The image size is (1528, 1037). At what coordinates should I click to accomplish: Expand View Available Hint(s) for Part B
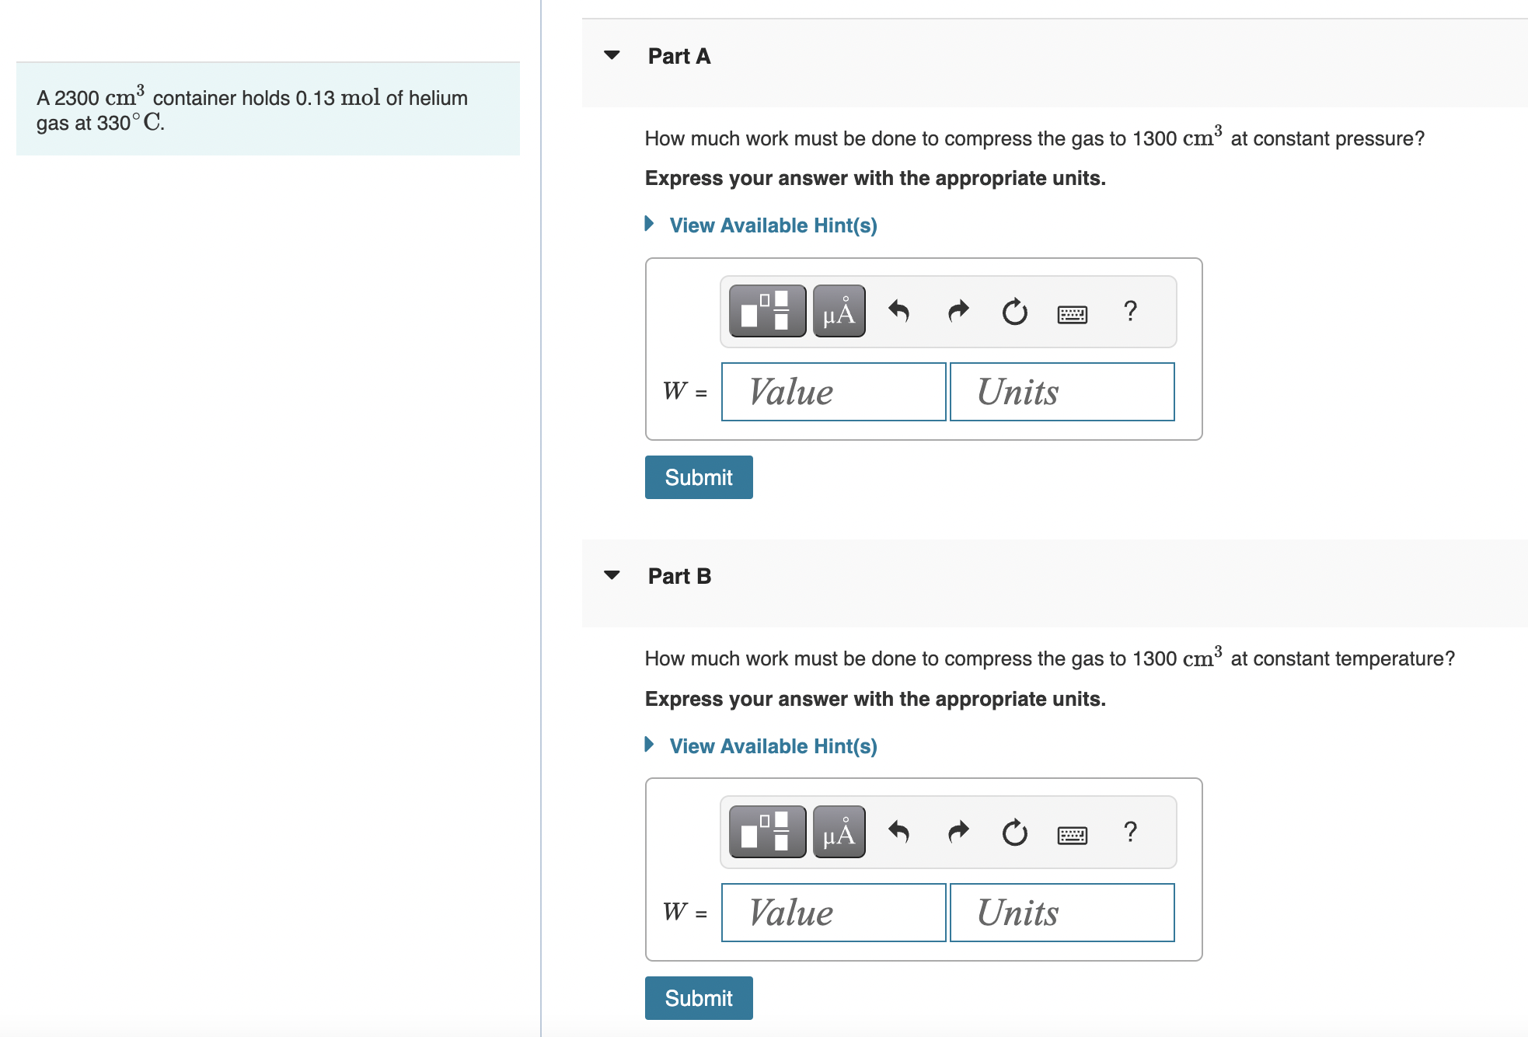773,746
